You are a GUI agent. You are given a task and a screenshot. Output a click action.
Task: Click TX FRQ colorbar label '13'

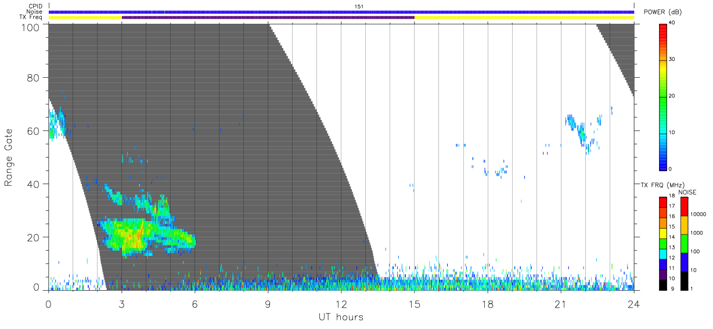[x=672, y=248]
